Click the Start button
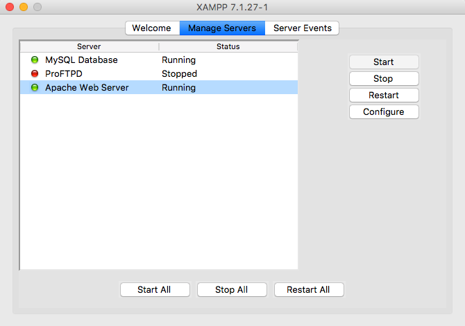 (384, 62)
